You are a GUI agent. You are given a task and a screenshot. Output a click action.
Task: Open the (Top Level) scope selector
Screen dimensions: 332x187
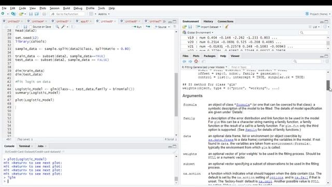pyautogui.click(x=25, y=139)
